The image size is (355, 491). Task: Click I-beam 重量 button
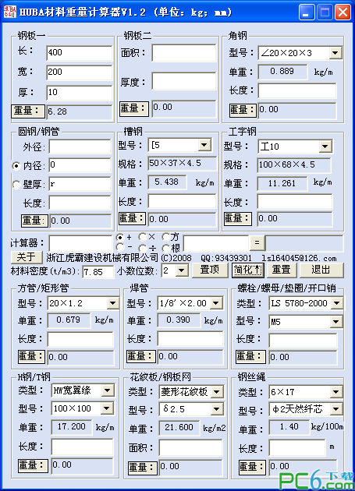[238, 218]
